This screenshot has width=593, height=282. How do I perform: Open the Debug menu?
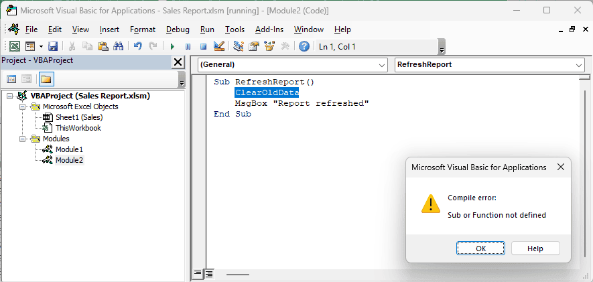pos(178,29)
